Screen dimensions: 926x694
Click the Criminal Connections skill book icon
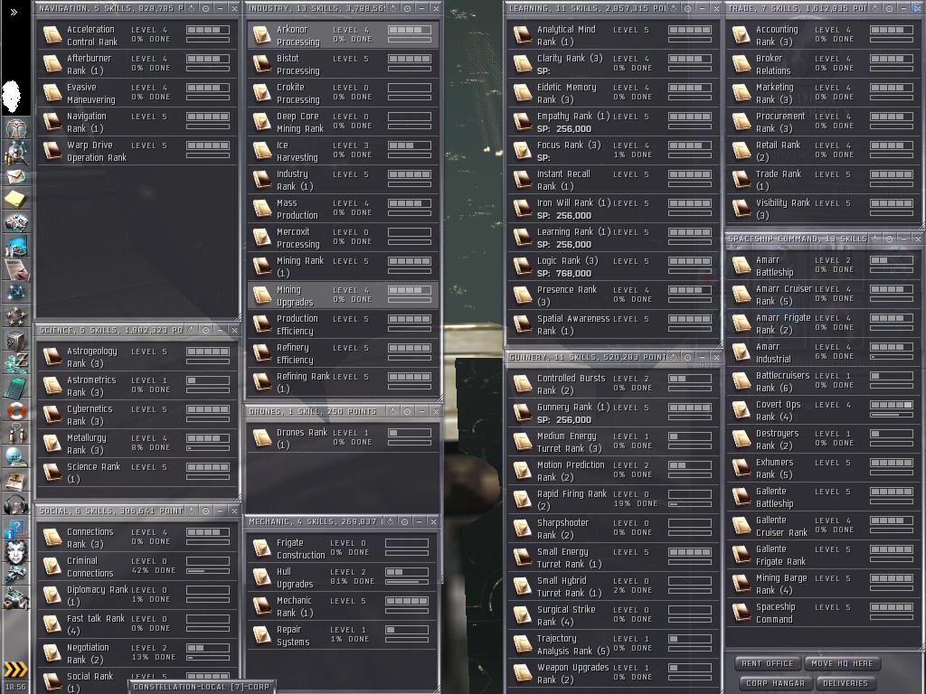click(x=52, y=567)
